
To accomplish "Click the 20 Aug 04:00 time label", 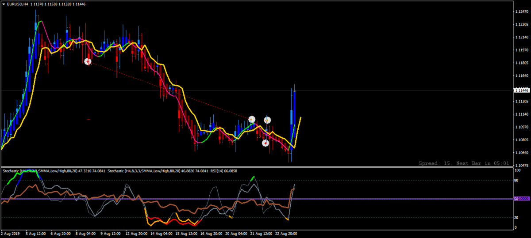I will click(237, 233).
